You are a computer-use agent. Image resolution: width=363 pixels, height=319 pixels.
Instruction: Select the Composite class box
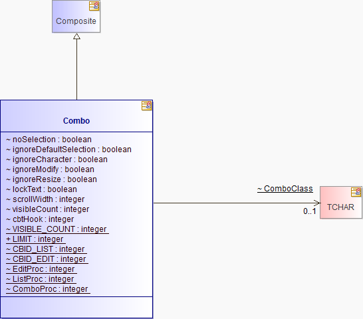point(76,16)
